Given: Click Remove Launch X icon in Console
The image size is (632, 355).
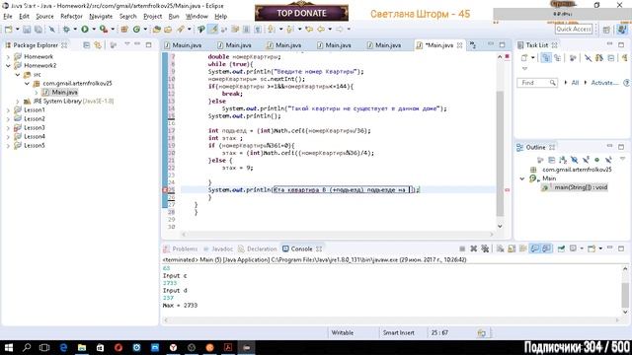Looking at the screenshot, I should click(x=474, y=248).
